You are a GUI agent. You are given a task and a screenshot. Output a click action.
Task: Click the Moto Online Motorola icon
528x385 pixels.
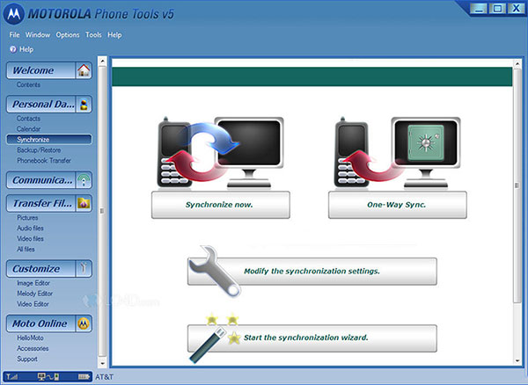(x=84, y=323)
